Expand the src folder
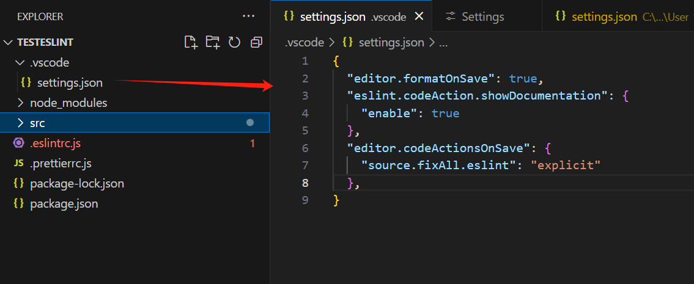This screenshot has width=694, height=284. [20, 123]
